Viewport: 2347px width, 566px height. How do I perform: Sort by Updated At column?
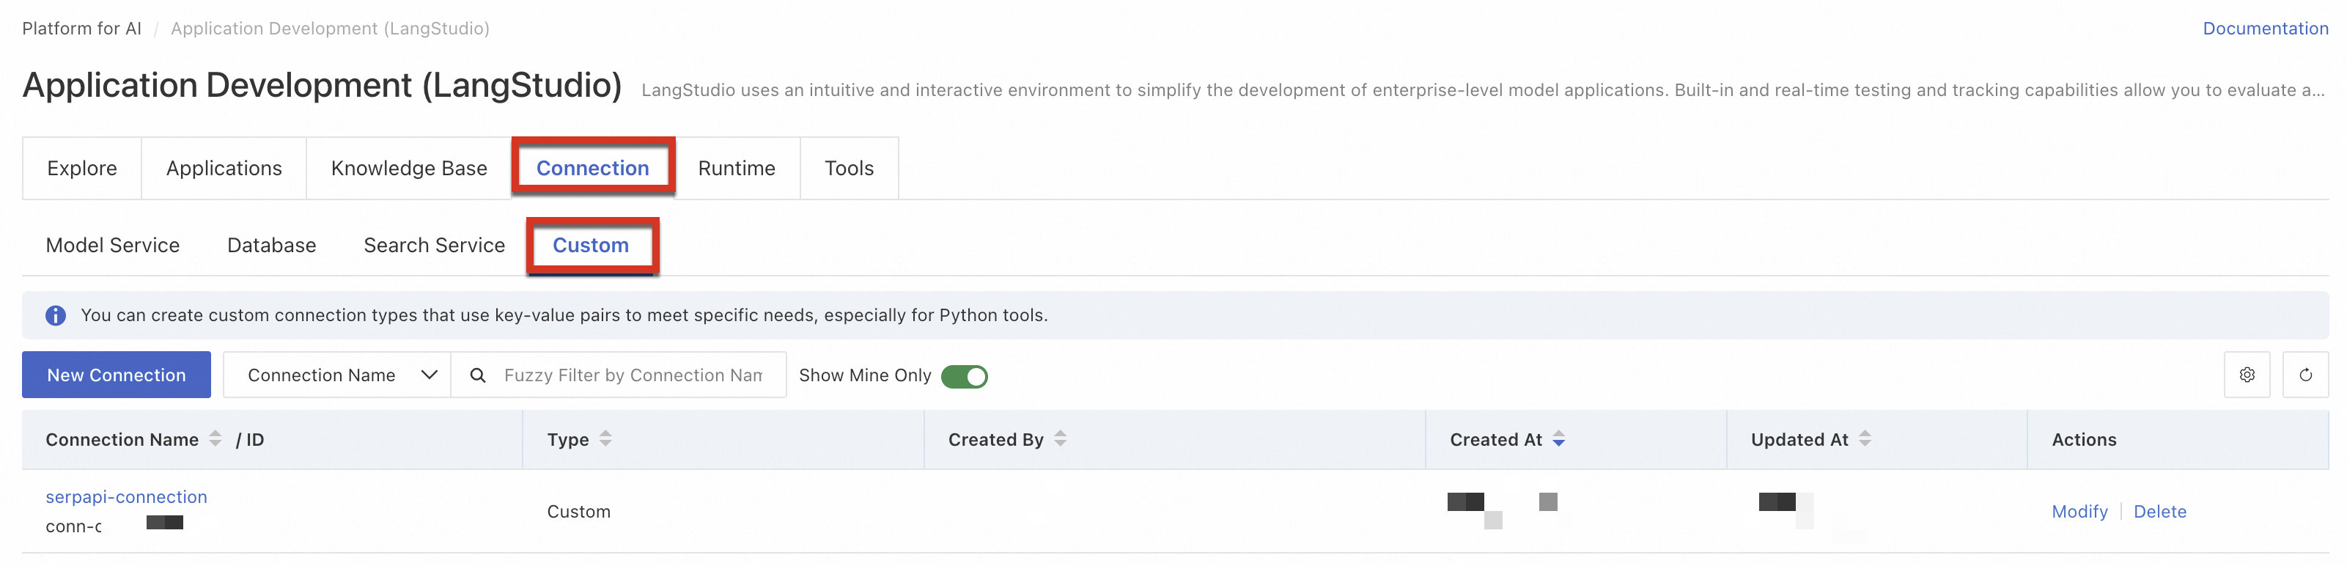click(1865, 438)
